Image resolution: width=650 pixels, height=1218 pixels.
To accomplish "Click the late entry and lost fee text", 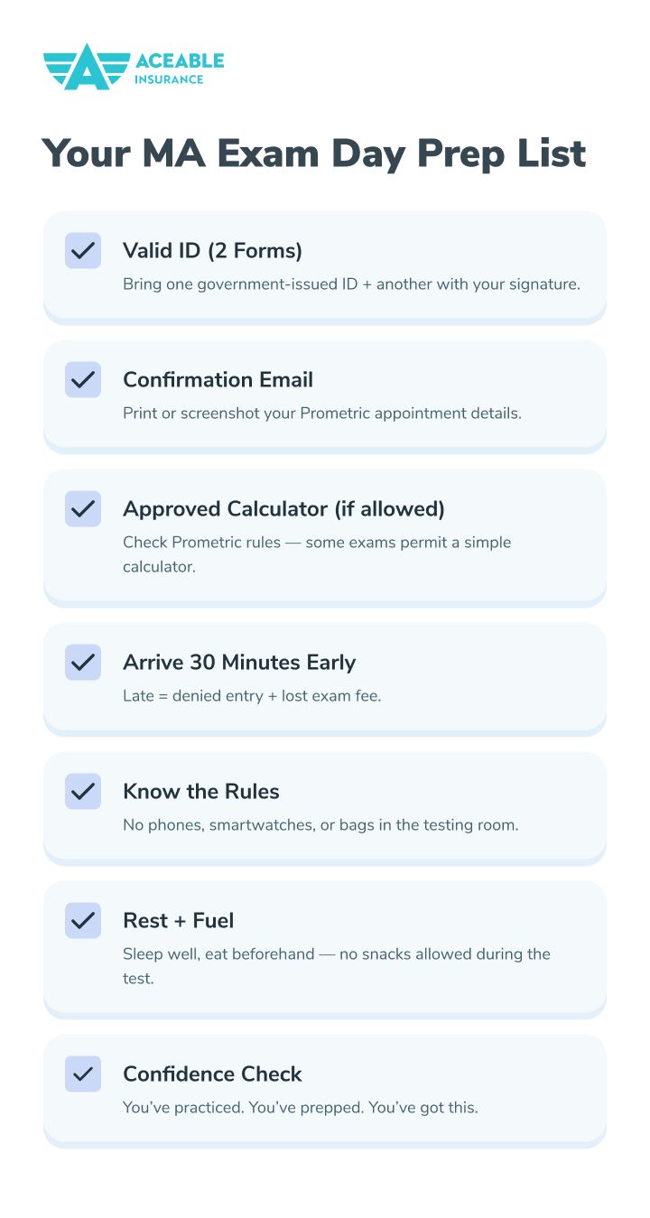I will pyautogui.click(x=252, y=696).
